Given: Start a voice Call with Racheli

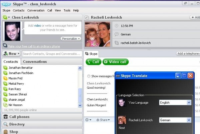Looking at the screenshot, I should [93, 62].
